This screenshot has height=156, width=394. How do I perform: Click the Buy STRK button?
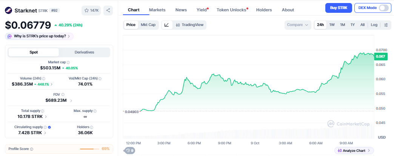coord(339,8)
